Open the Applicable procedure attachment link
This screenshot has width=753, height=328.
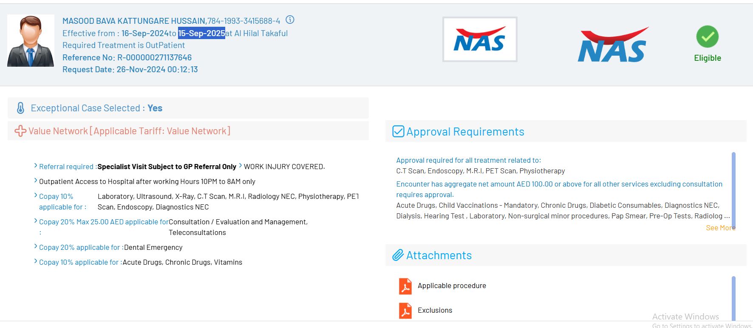click(452, 286)
